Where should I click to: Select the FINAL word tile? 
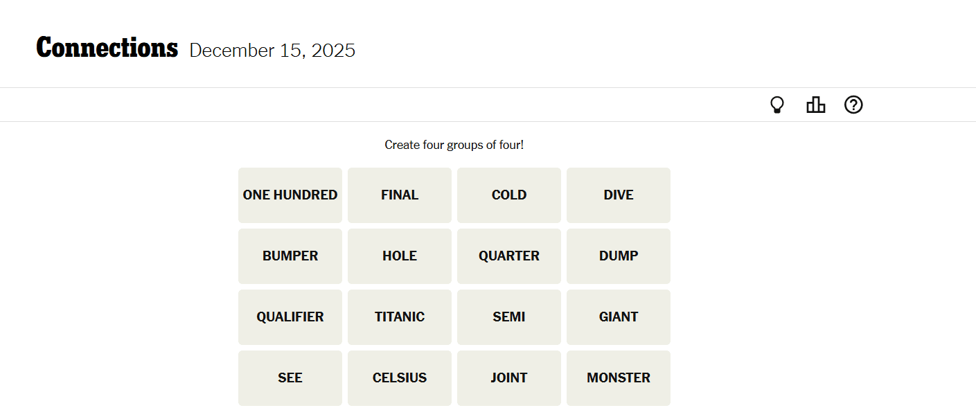coord(400,195)
